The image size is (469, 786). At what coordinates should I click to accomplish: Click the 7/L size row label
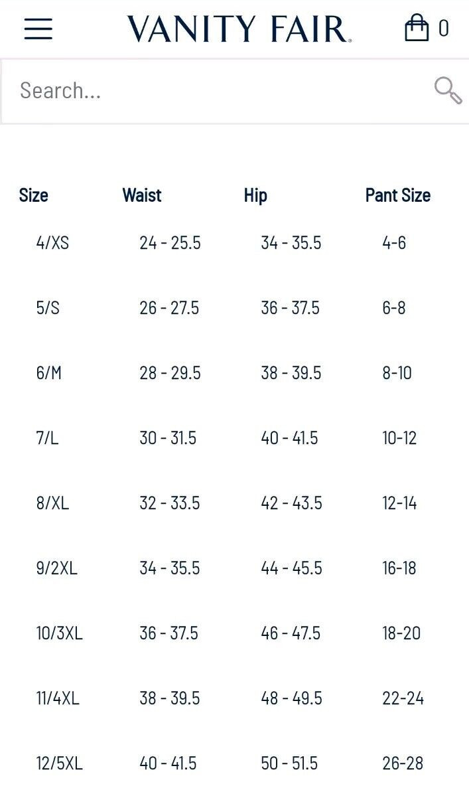(x=47, y=438)
